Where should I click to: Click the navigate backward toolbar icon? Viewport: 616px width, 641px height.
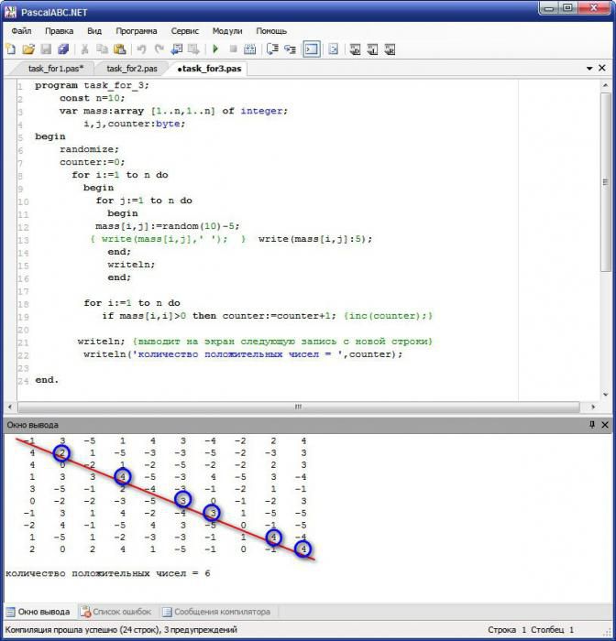176,49
